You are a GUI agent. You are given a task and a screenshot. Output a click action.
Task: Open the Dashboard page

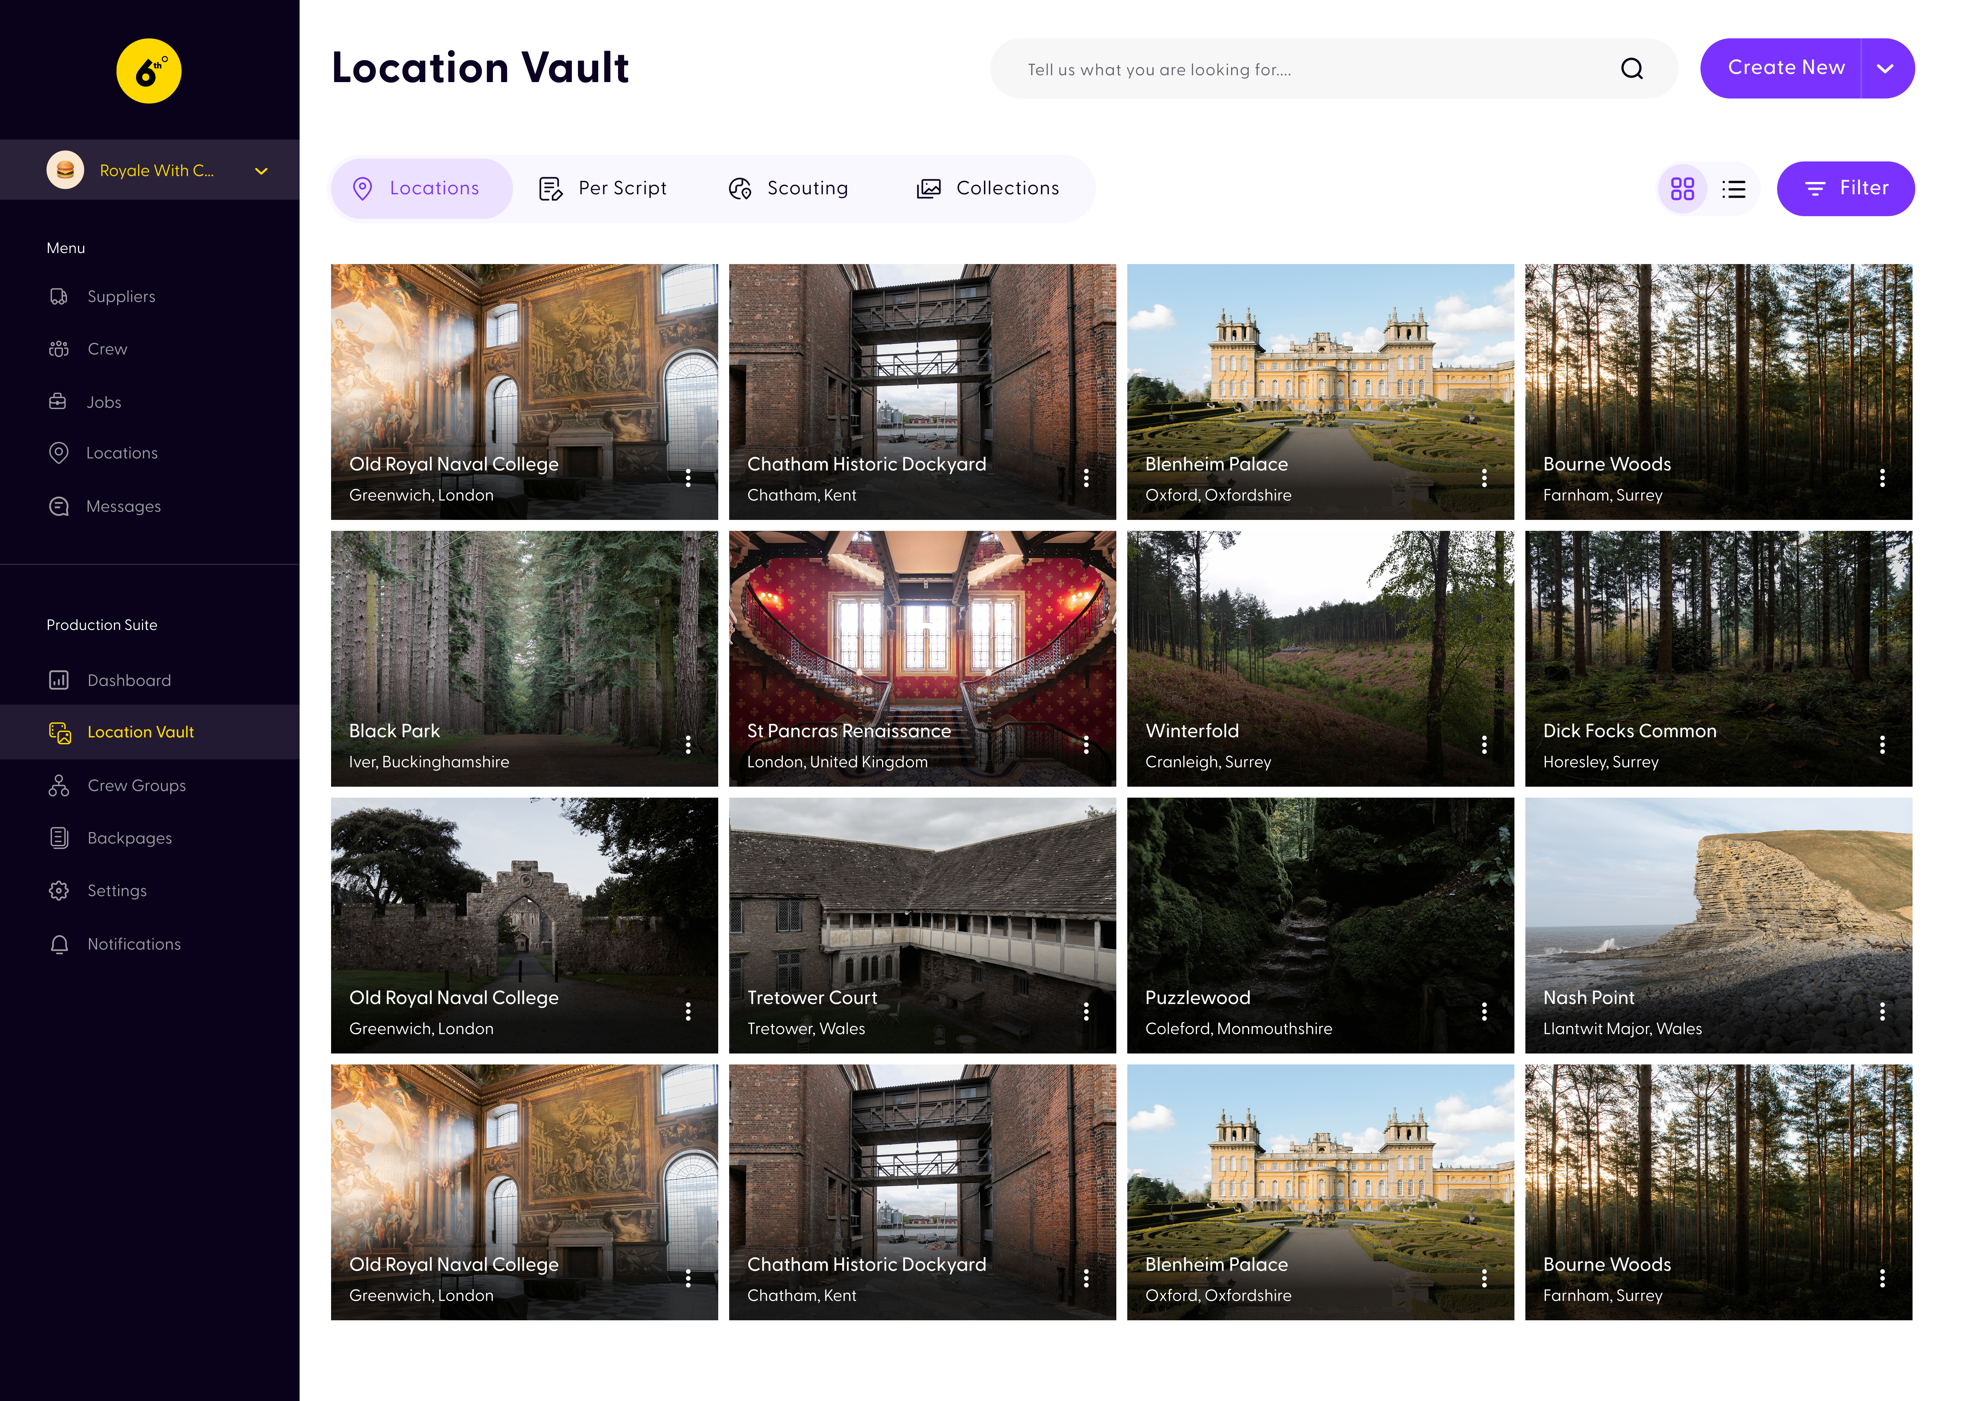[129, 681]
